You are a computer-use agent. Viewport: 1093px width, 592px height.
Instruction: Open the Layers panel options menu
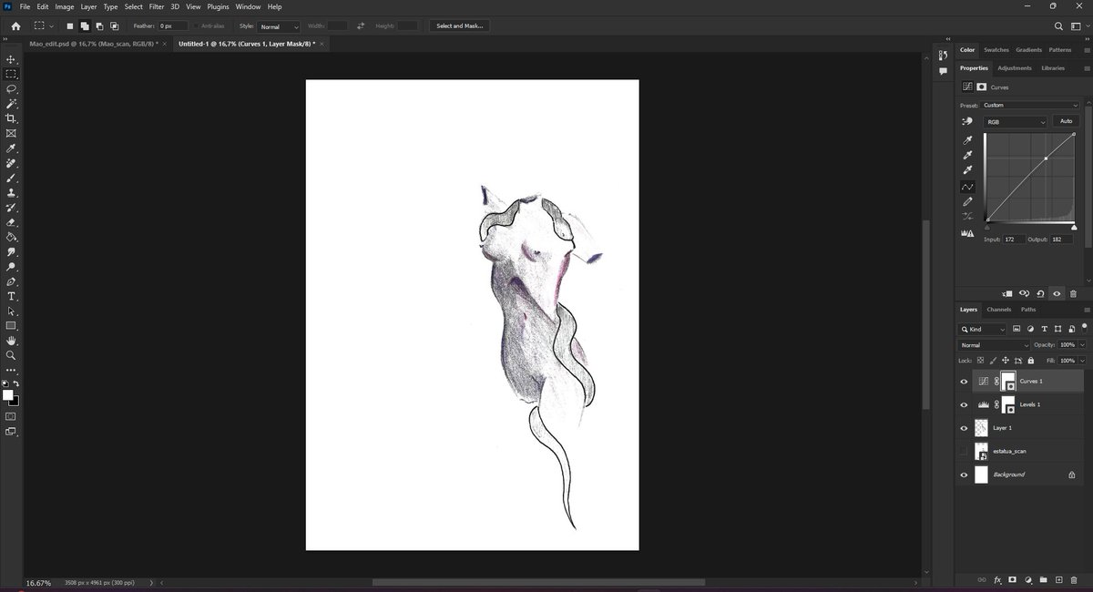1087,310
